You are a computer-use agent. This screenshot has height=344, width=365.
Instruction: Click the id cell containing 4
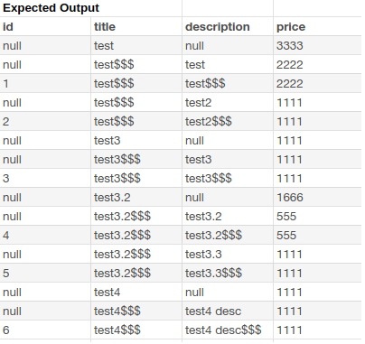click(x=45, y=236)
